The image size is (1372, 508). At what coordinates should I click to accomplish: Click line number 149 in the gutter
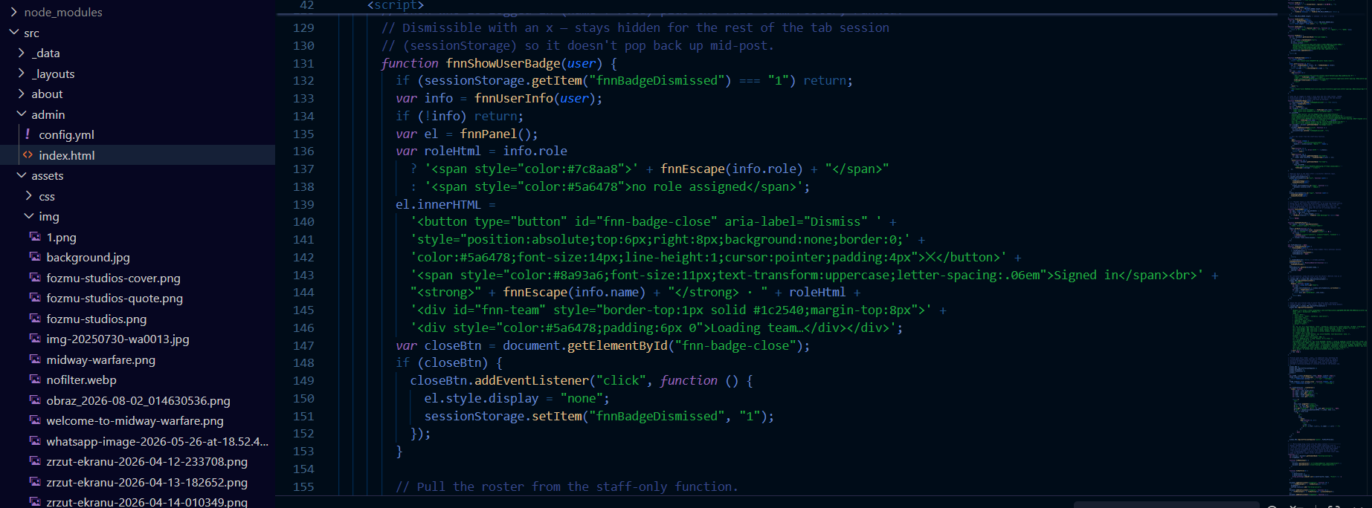point(303,380)
